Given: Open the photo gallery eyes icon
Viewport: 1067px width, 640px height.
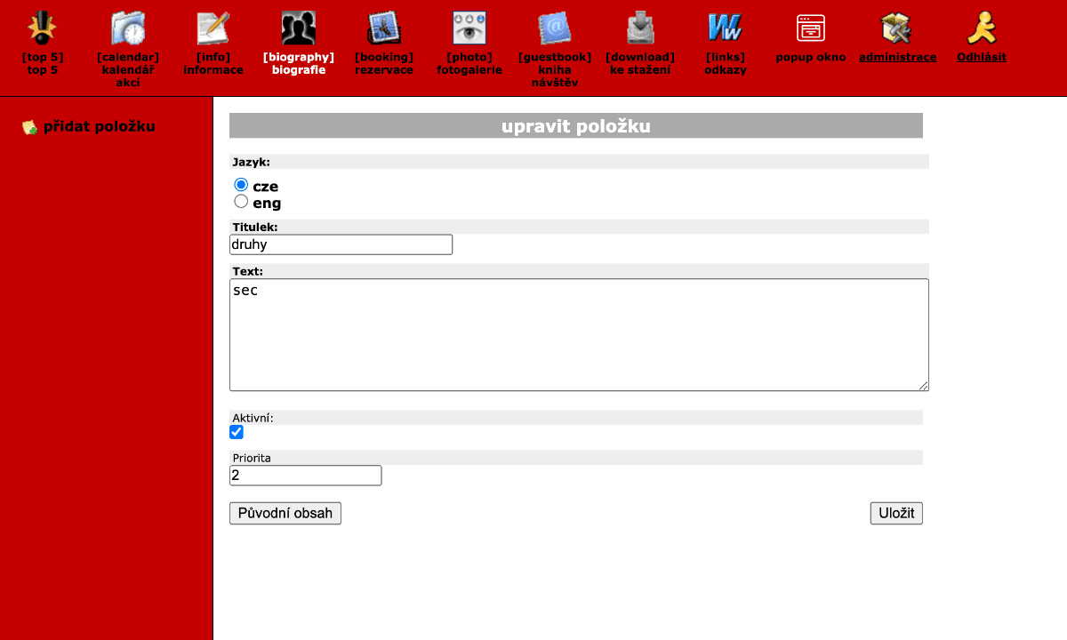Looking at the screenshot, I should (469, 28).
